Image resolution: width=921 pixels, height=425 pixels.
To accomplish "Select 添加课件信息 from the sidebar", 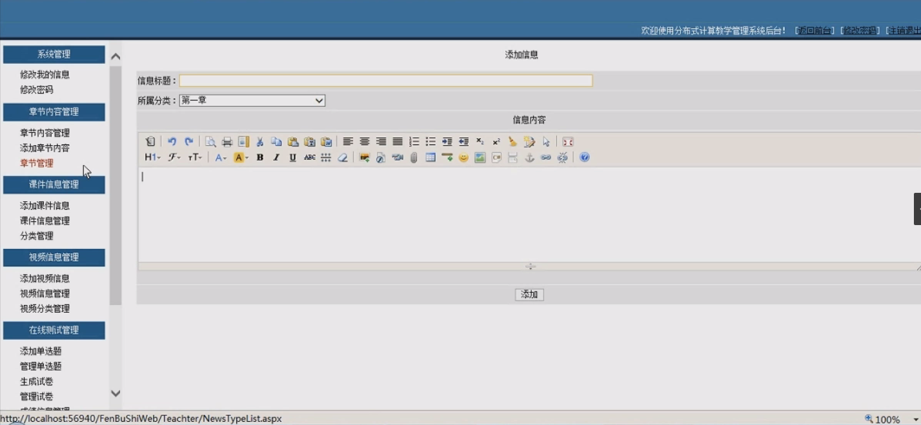I will [x=45, y=206].
